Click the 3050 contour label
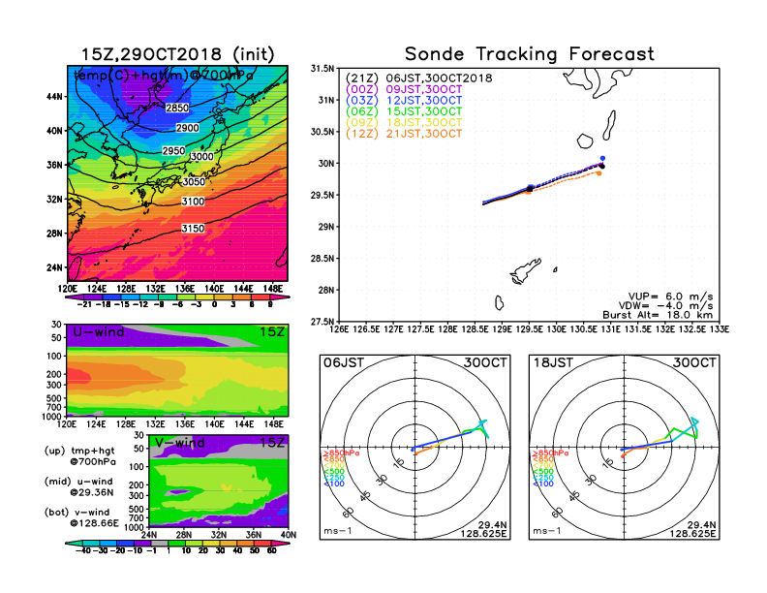This screenshot has height=593, width=767. tap(194, 181)
